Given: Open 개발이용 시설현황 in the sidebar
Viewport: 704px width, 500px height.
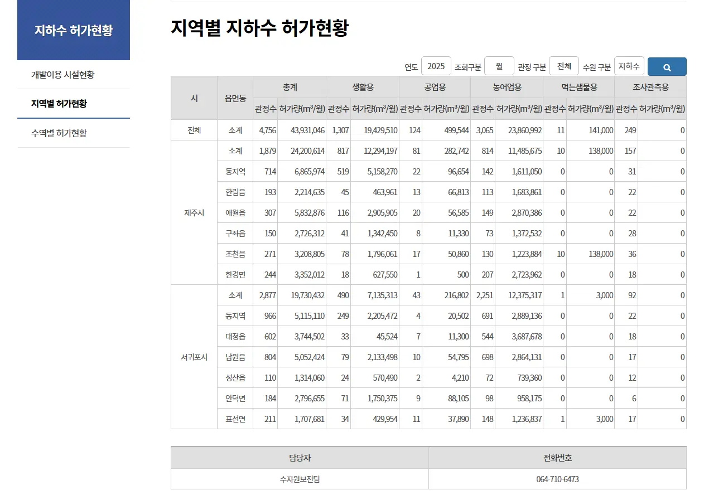Looking at the screenshot, I should (x=74, y=75).
